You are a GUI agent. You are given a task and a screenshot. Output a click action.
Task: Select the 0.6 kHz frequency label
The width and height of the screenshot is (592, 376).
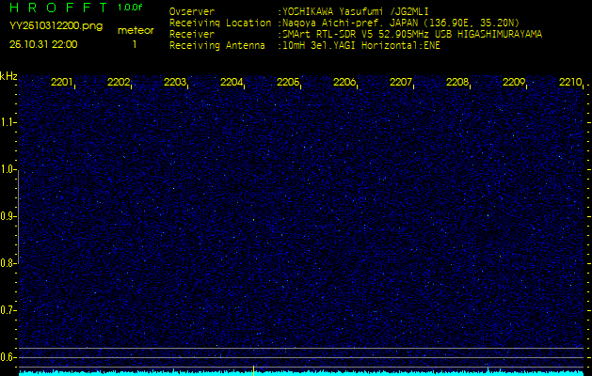[8, 356]
